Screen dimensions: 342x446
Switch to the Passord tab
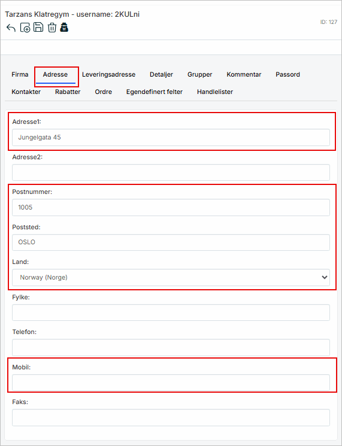click(x=287, y=74)
